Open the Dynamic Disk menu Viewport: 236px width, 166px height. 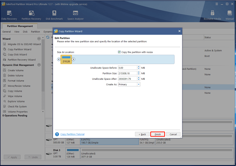tap(48, 31)
